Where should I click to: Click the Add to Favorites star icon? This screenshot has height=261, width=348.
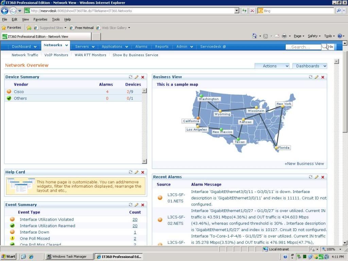pyautogui.click(x=29, y=28)
